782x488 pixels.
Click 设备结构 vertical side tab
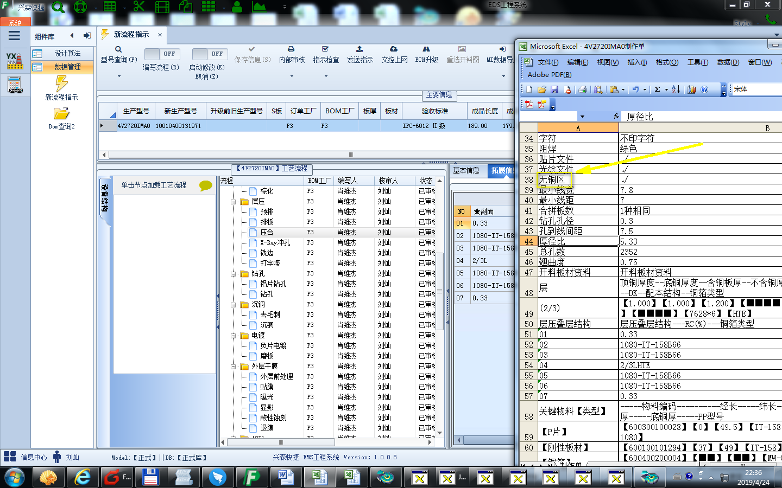click(x=105, y=197)
